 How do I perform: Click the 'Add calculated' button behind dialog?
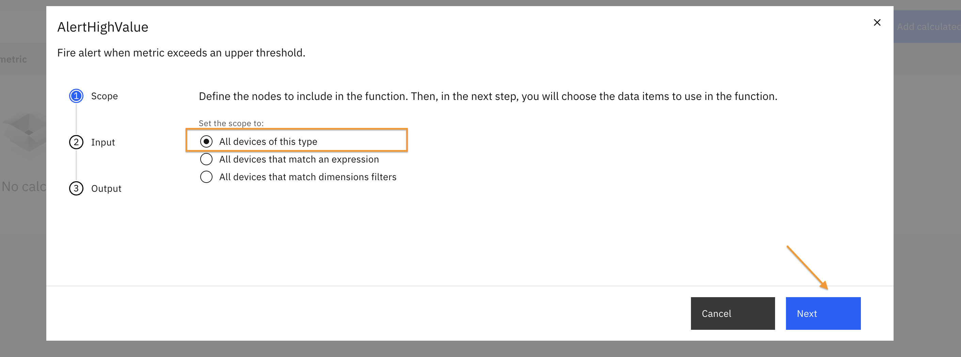(x=927, y=27)
